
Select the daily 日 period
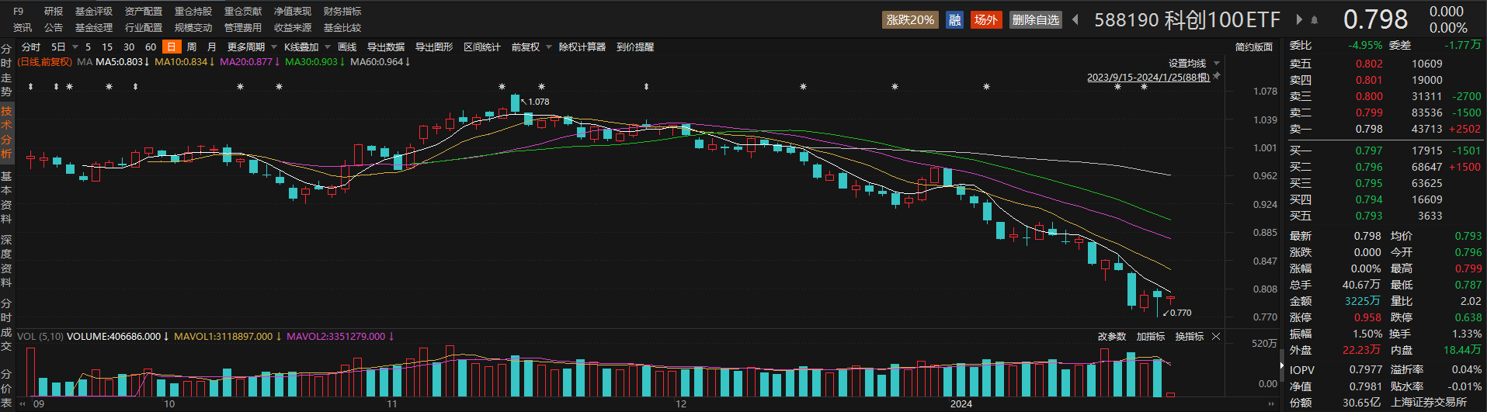172,47
